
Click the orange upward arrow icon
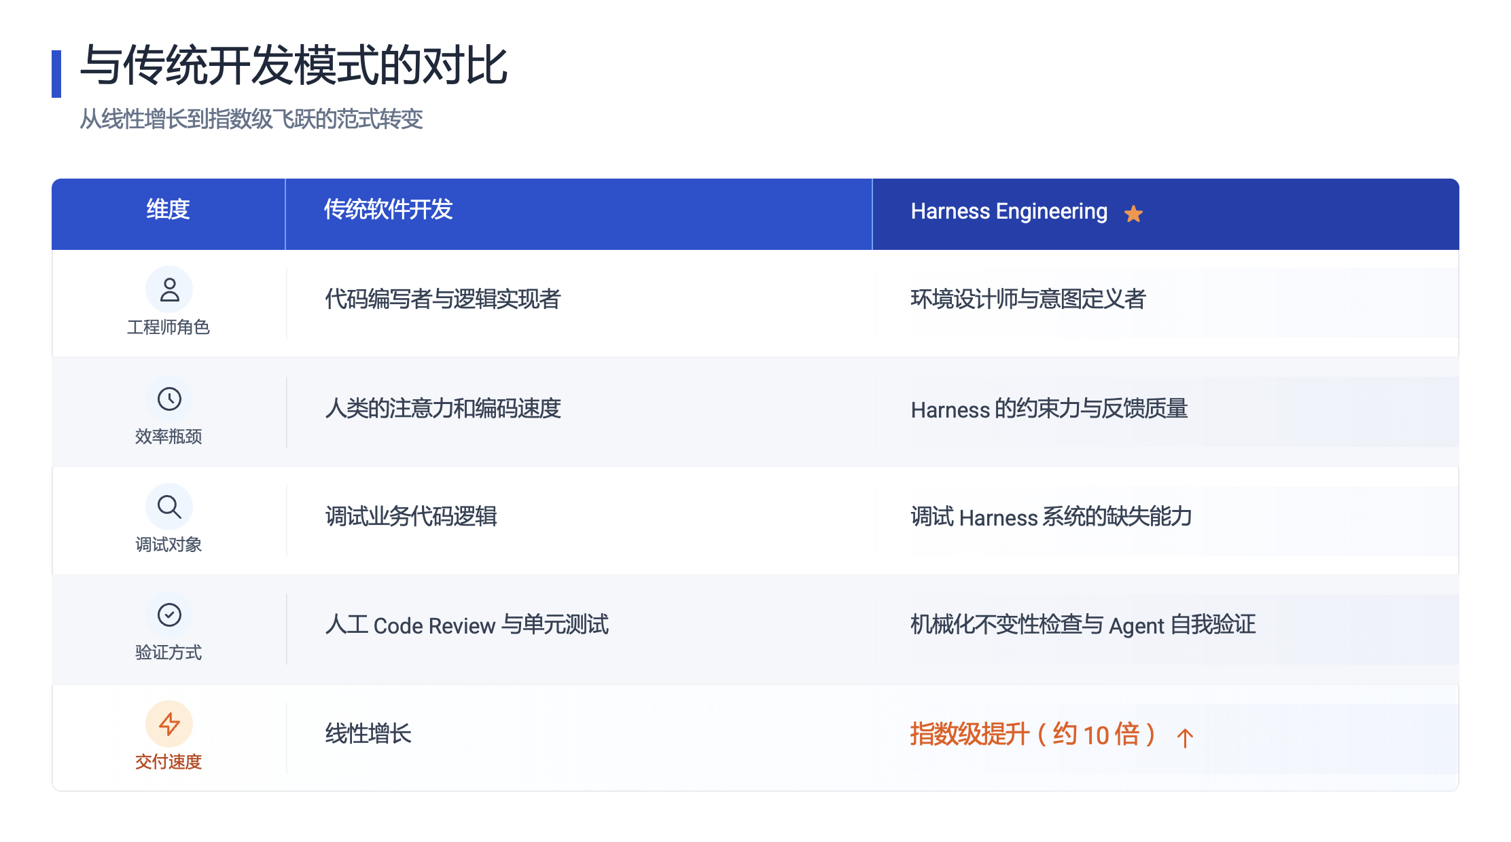[x=1185, y=737]
